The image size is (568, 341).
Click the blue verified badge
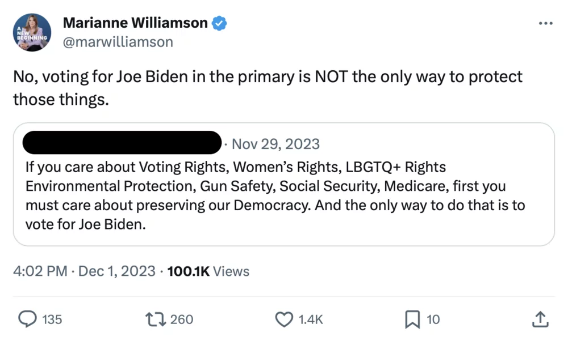click(x=220, y=23)
